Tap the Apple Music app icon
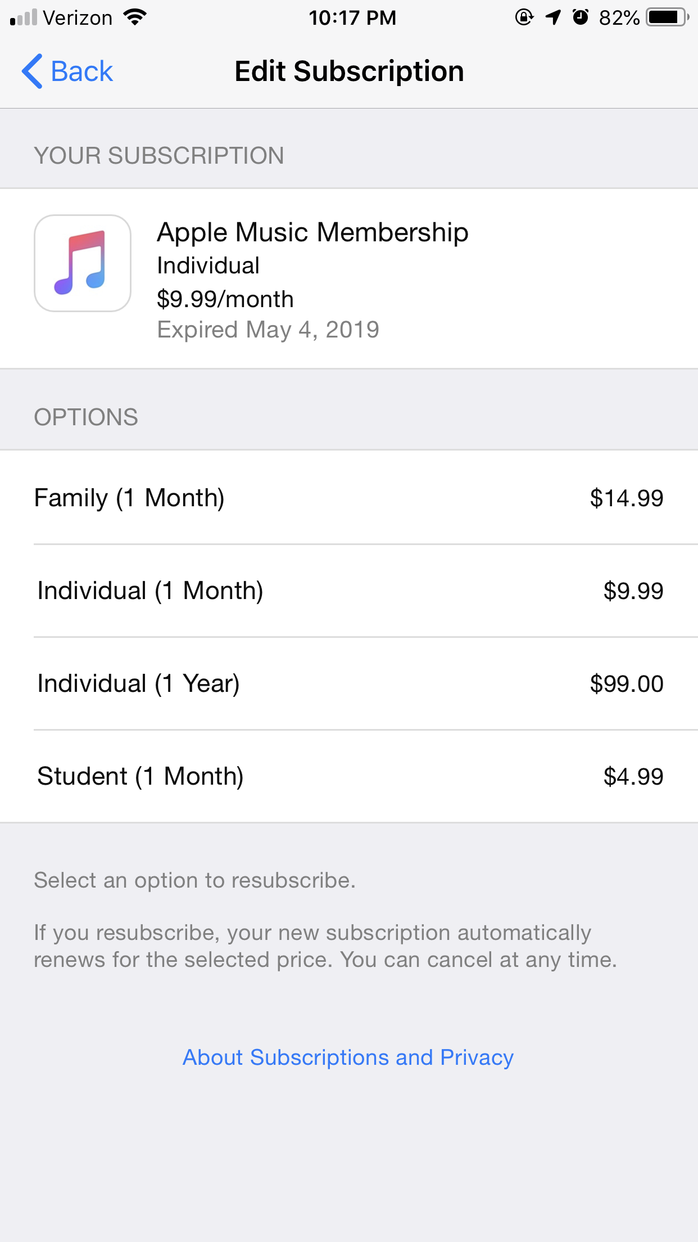This screenshot has height=1242, width=698. click(83, 263)
